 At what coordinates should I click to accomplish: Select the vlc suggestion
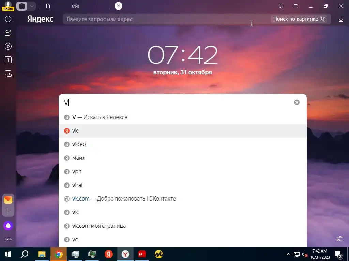click(x=183, y=212)
